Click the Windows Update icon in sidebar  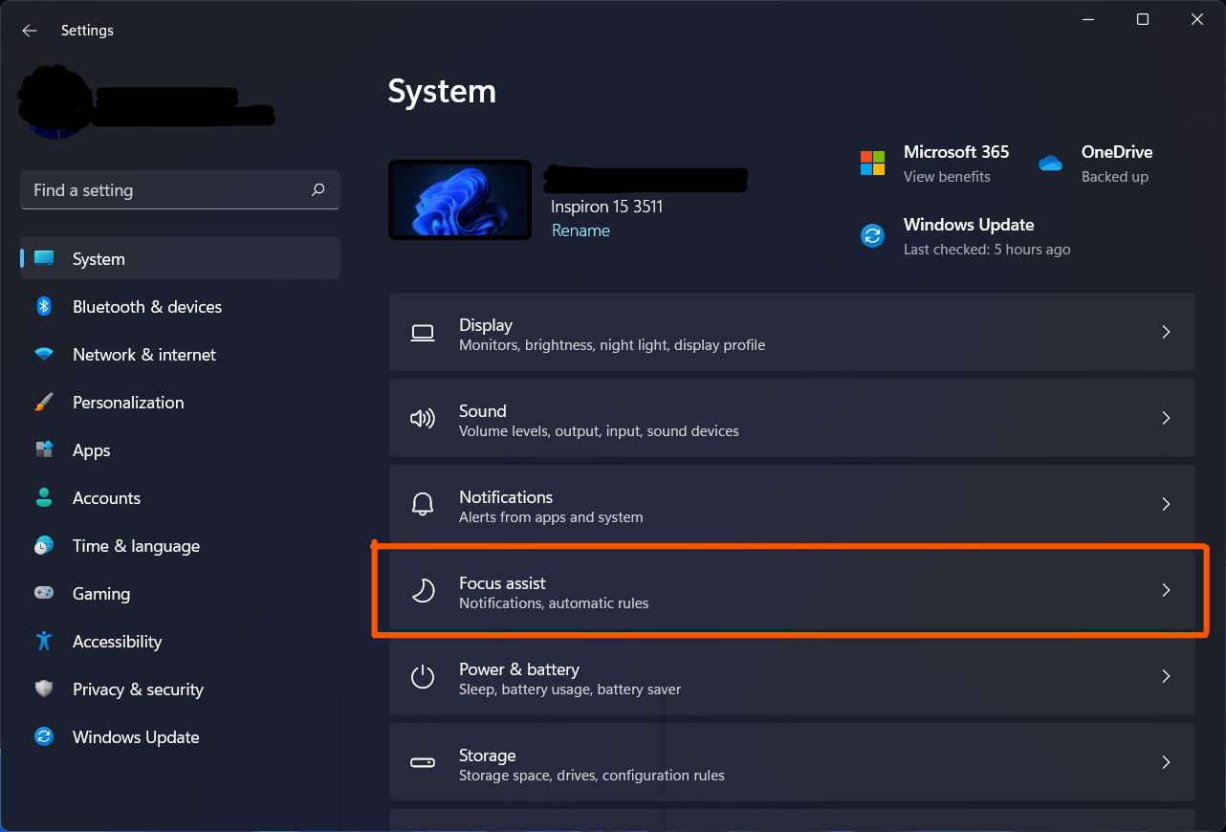44,736
